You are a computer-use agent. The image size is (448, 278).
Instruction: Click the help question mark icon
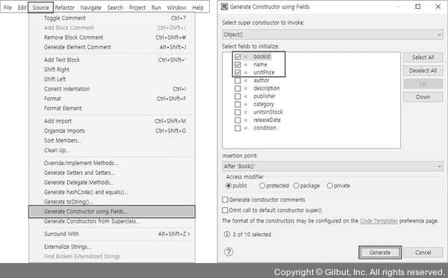coord(228,252)
